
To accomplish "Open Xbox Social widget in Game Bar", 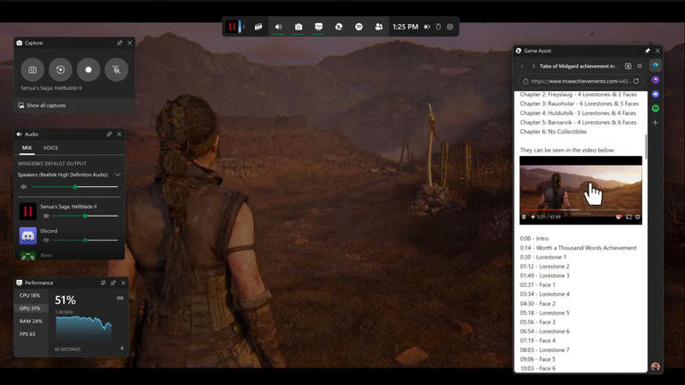I will pos(379,27).
